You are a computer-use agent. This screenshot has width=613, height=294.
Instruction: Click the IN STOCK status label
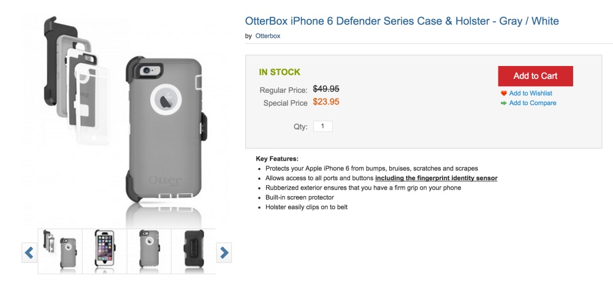point(280,72)
